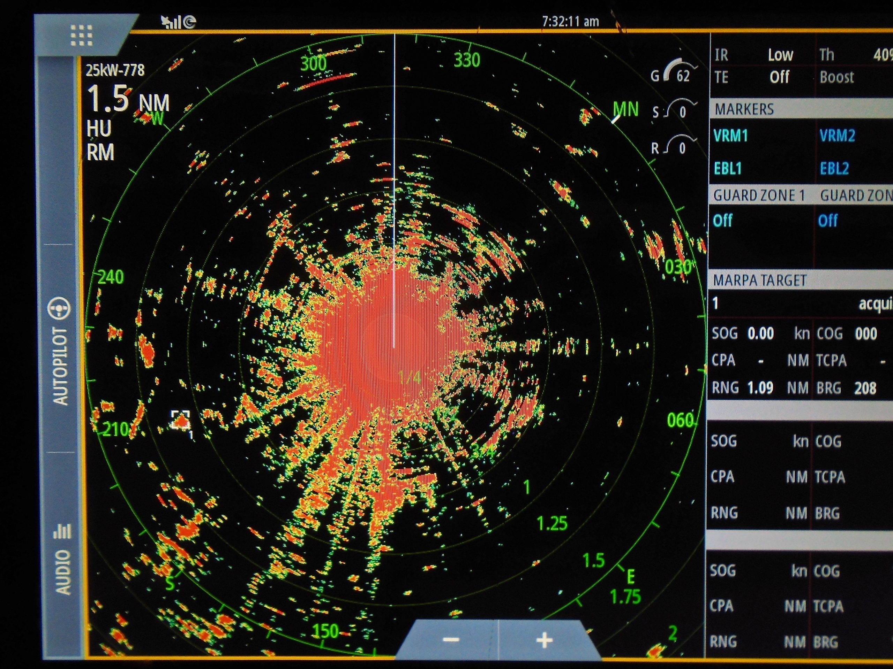The width and height of the screenshot is (893, 669).
Task: Toggle Guard Zone 1 off setting
Action: tap(723, 221)
